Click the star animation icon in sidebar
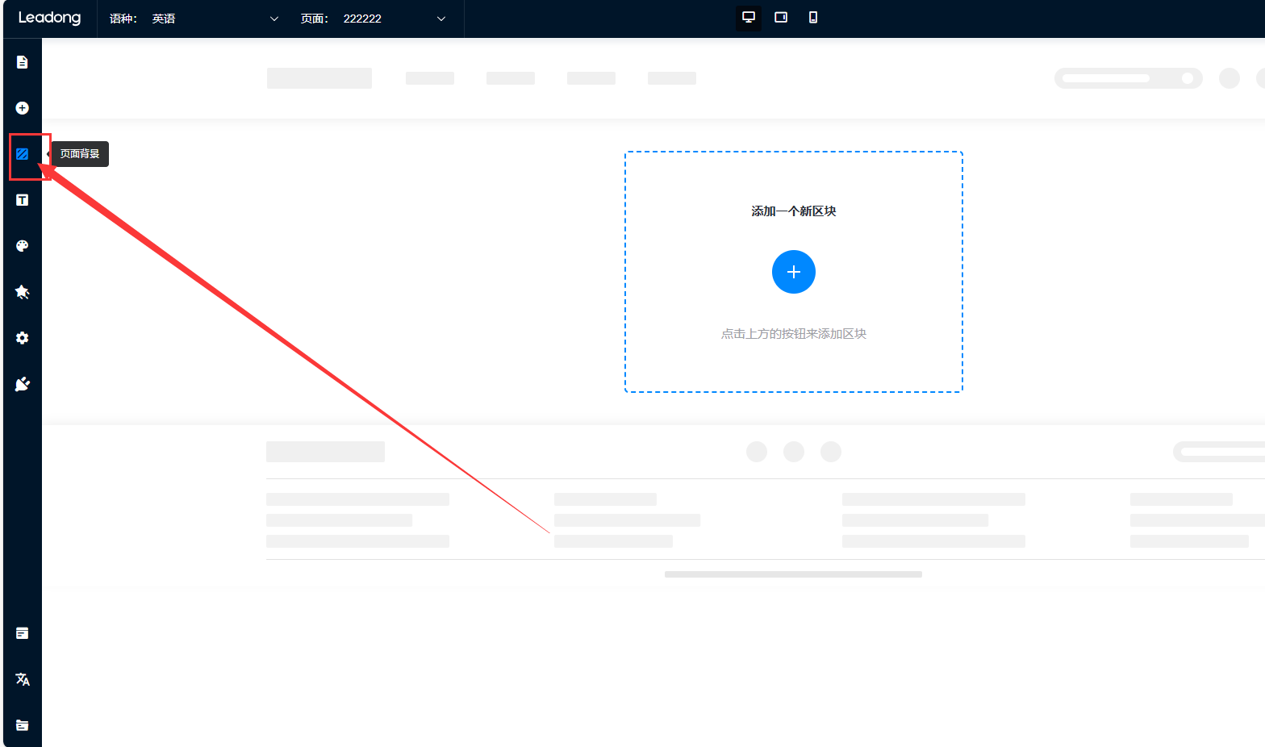 [23, 292]
